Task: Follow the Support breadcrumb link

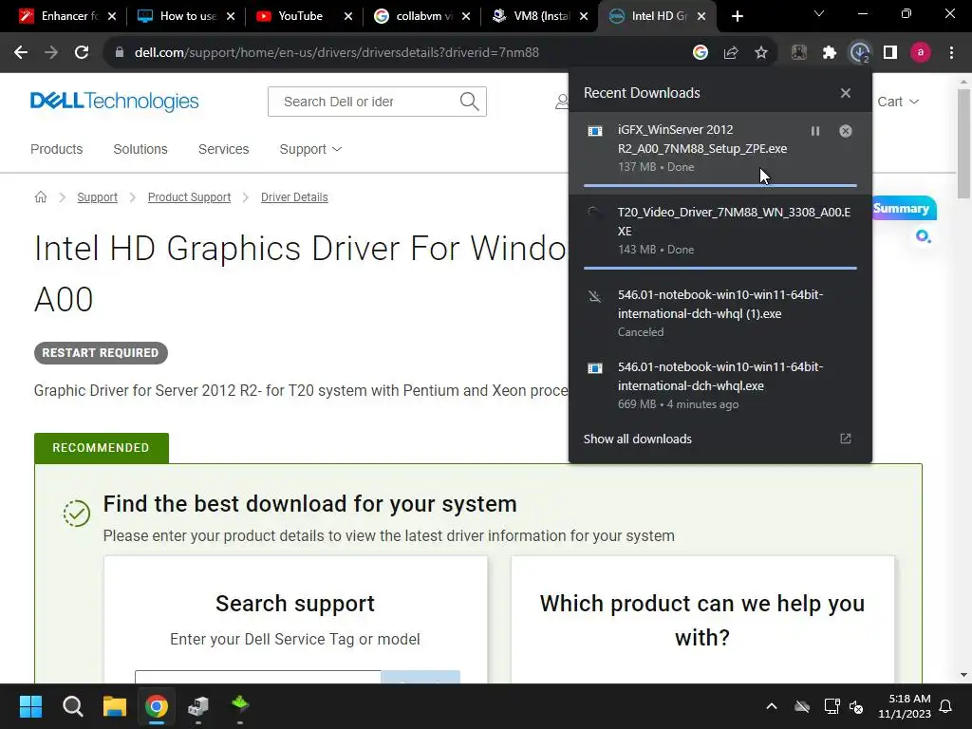Action: click(98, 197)
